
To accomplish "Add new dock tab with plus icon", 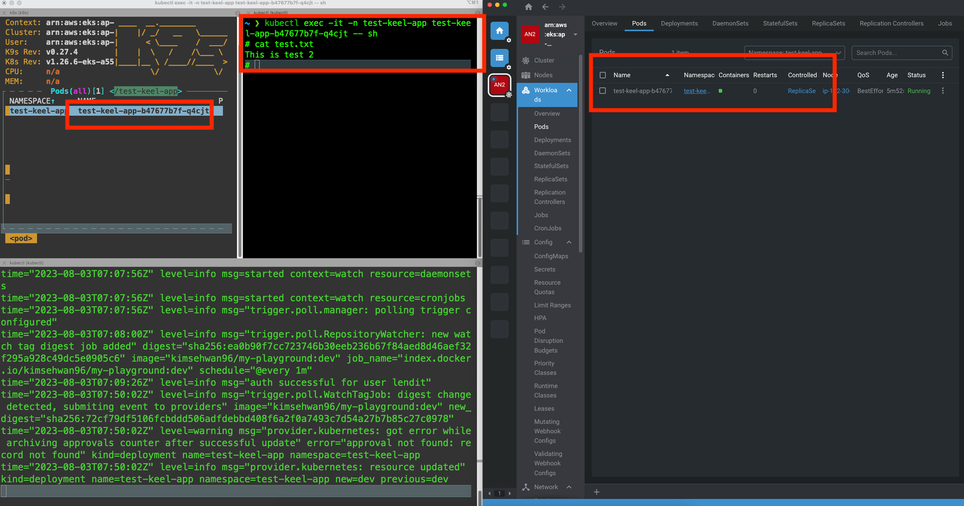I will coord(597,492).
